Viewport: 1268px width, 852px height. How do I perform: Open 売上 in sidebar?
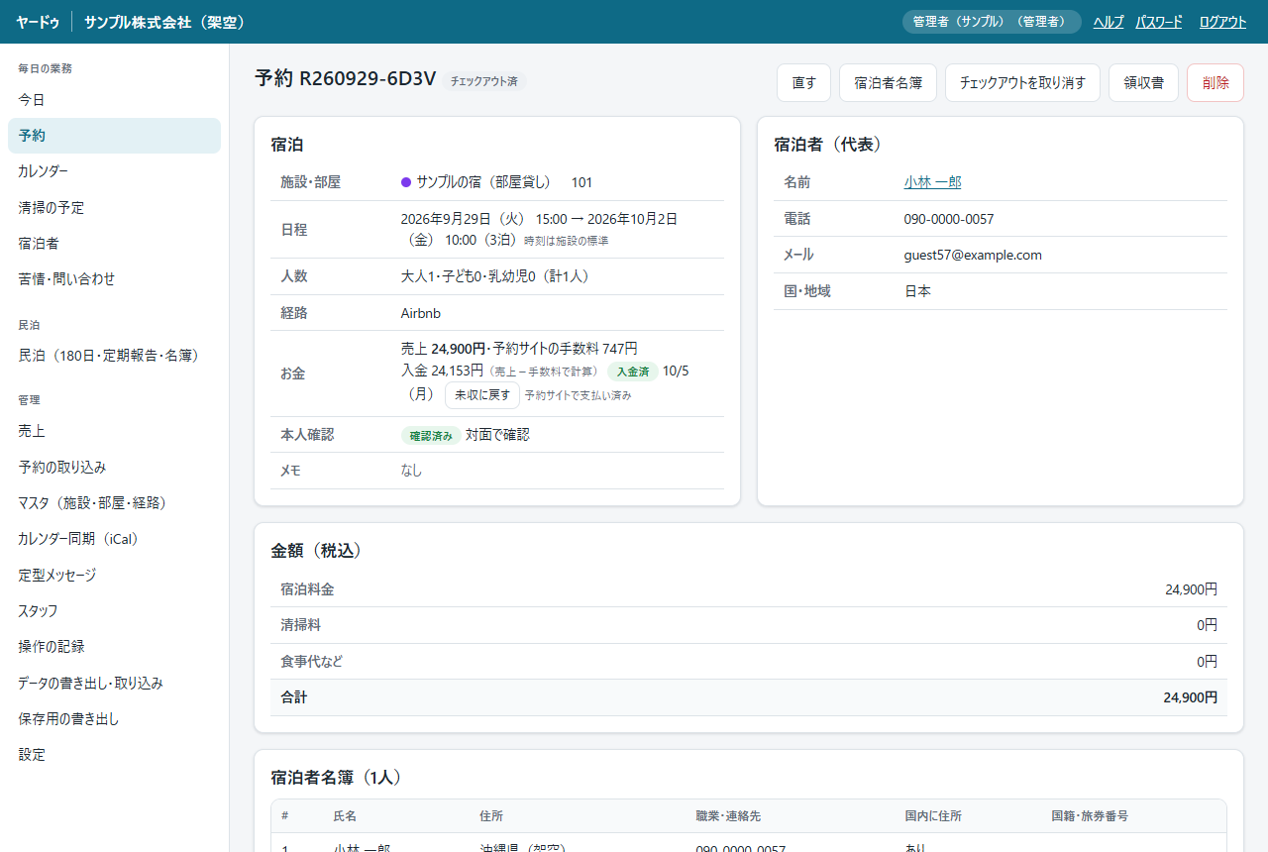pyautogui.click(x=114, y=431)
